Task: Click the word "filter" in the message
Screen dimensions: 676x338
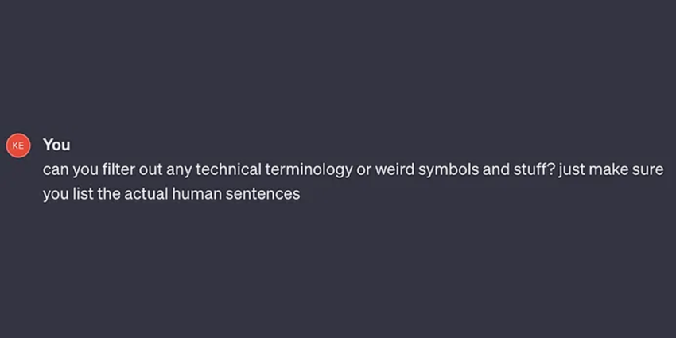Action: coord(118,170)
